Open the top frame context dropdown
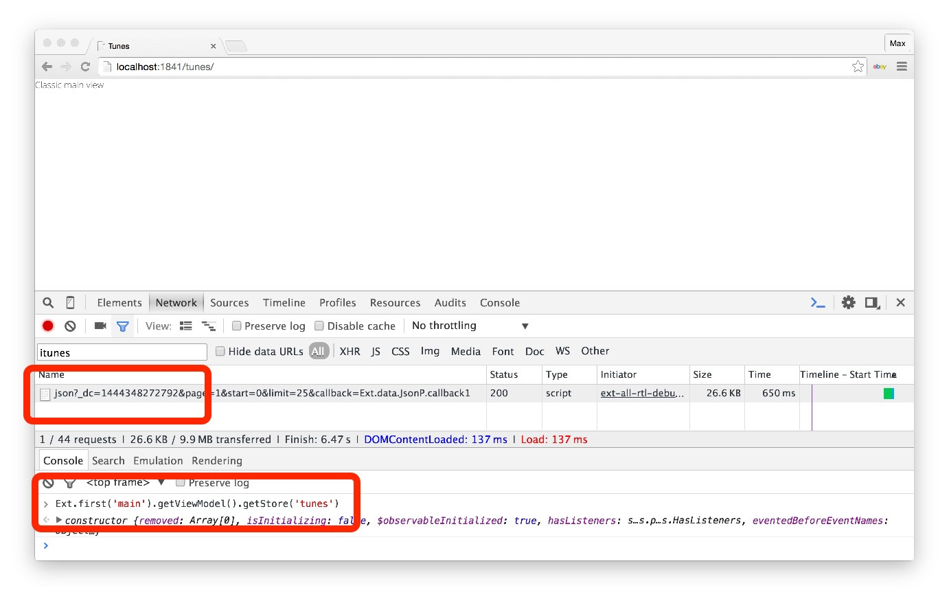Image resolution: width=949 pixels, height=601 pixels. [125, 483]
